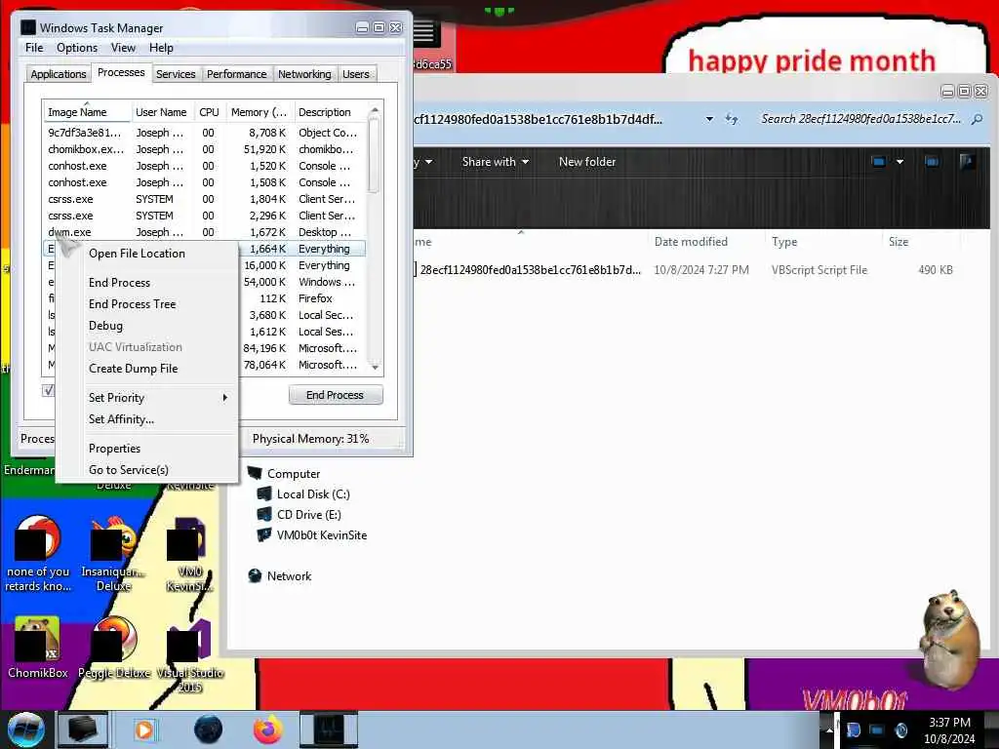Switch to Task Manager taskbar button
The width and height of the screenshot is (999, 749).
point(329,729)
